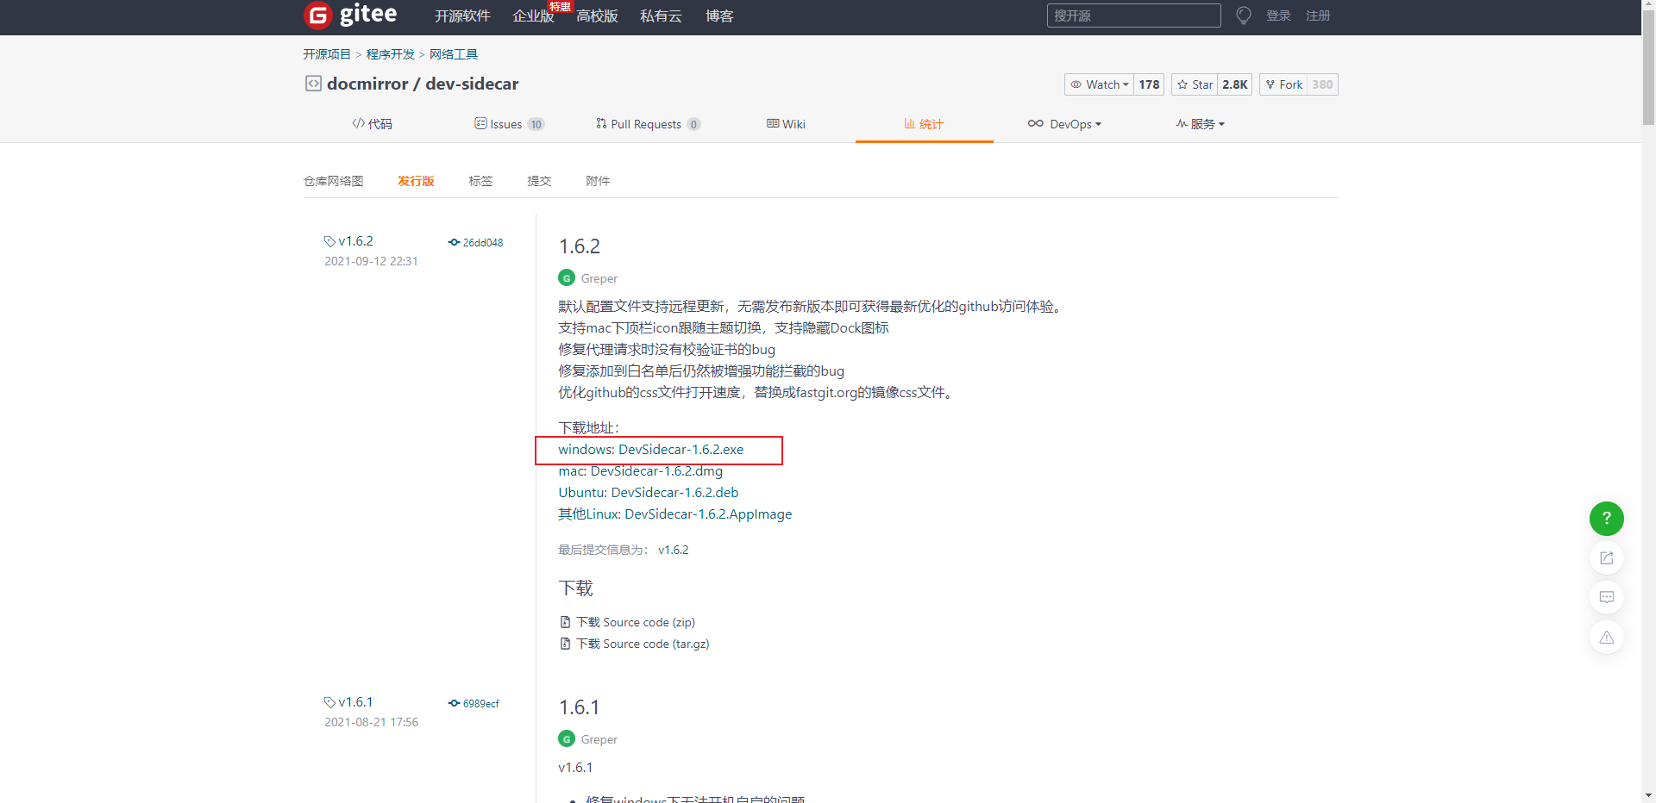Open commit 26dd048
Screen dimensions: 1656x803
coord(483,243)
